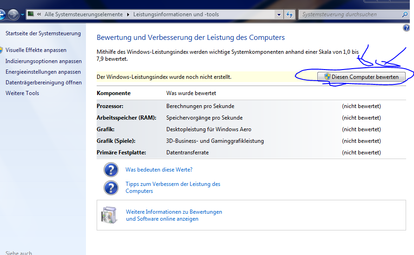Click 3D-Business- und Gaminggrafikleistung text
The image size is (414, 255).
(215, 141)
